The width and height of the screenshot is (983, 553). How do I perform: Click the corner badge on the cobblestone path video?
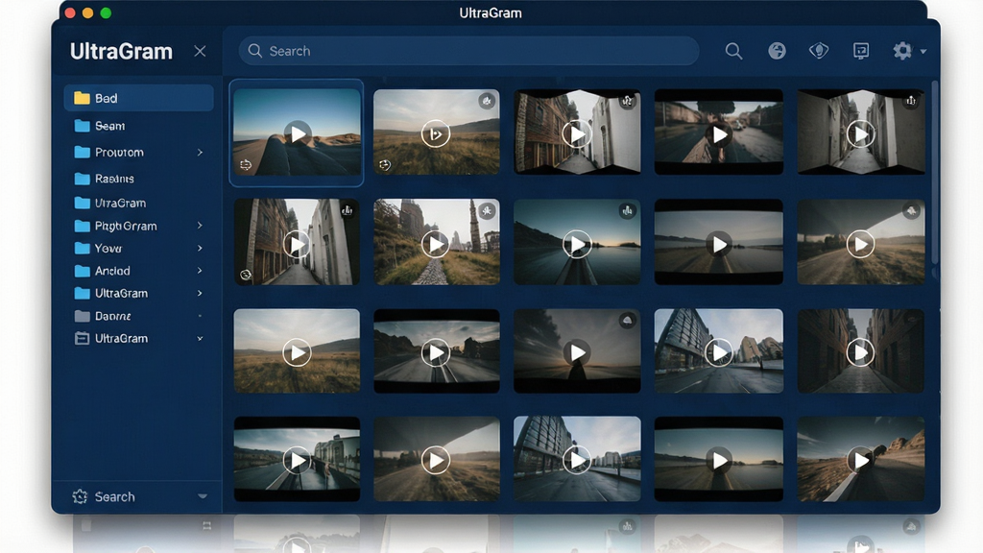point(487,211)
